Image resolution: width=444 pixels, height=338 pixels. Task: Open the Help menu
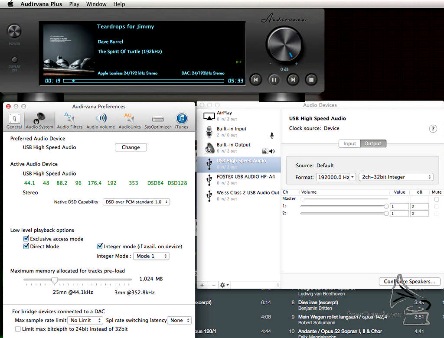(x=119, y=4)
